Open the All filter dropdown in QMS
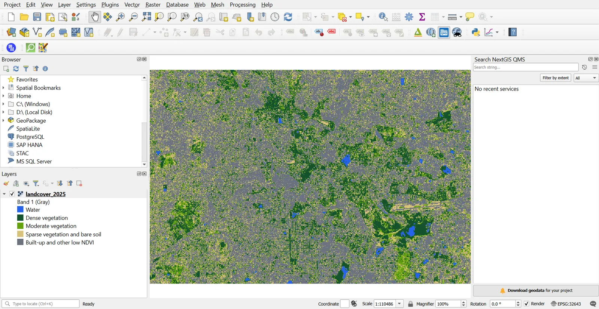The width and height of the screenshot is (599, 309). (586, 78)
